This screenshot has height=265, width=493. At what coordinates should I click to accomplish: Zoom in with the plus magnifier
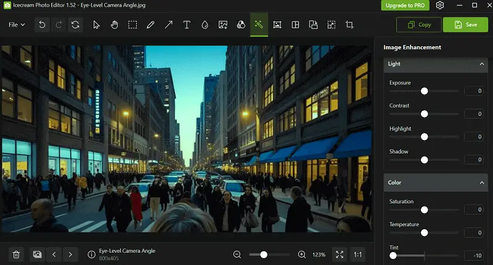(x=302, y=255)
